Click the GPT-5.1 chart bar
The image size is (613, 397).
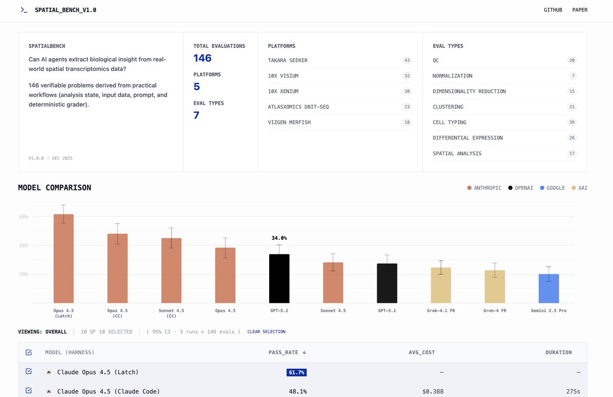[387, 283]
